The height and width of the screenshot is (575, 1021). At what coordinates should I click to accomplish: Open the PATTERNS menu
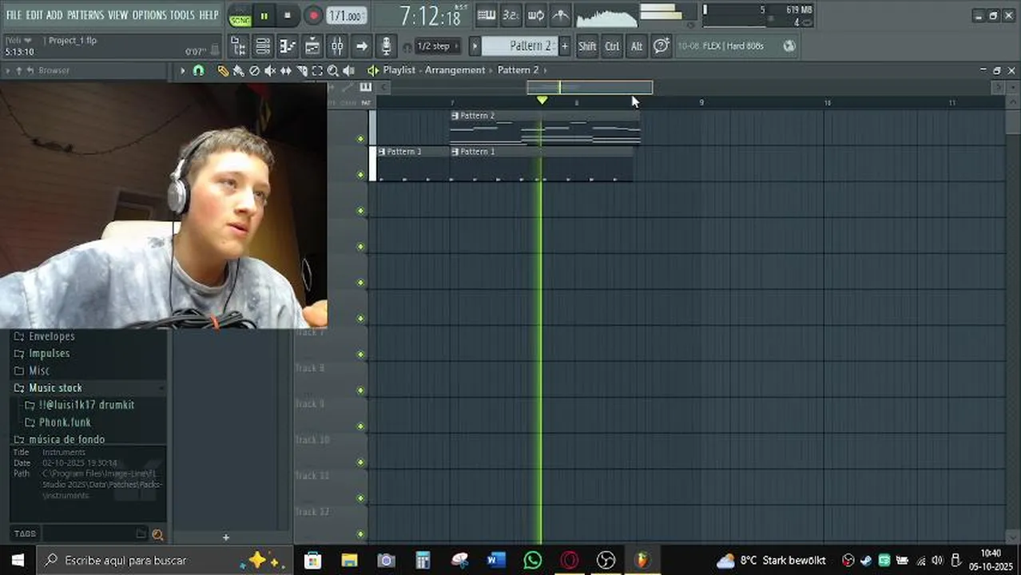[x=85, y=15]
